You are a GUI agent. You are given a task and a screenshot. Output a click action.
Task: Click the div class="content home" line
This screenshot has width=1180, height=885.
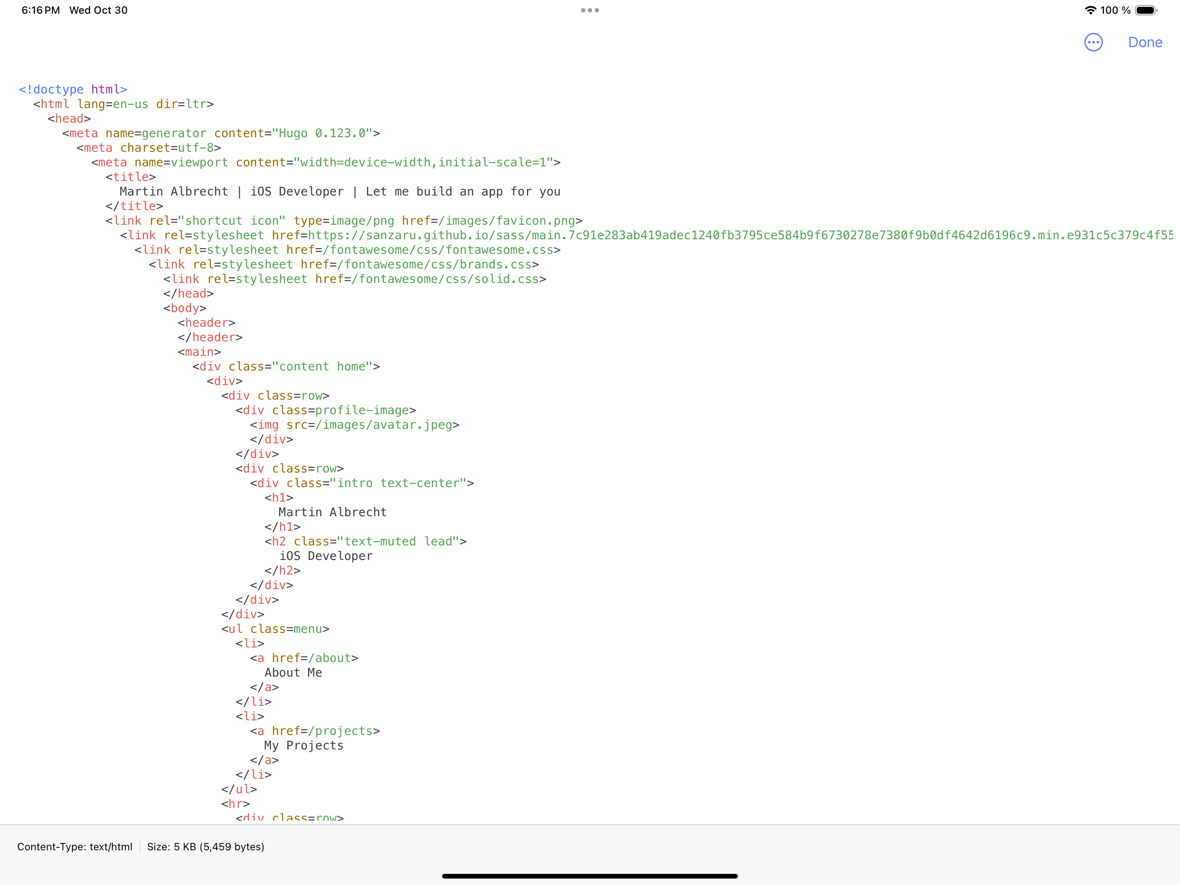(286, 367)
